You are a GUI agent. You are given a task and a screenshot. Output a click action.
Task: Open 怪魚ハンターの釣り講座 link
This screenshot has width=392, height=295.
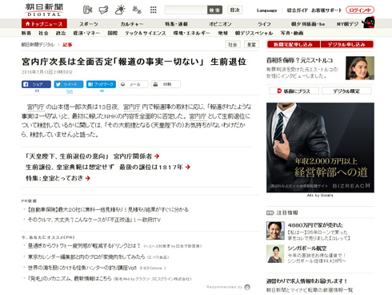82,268
